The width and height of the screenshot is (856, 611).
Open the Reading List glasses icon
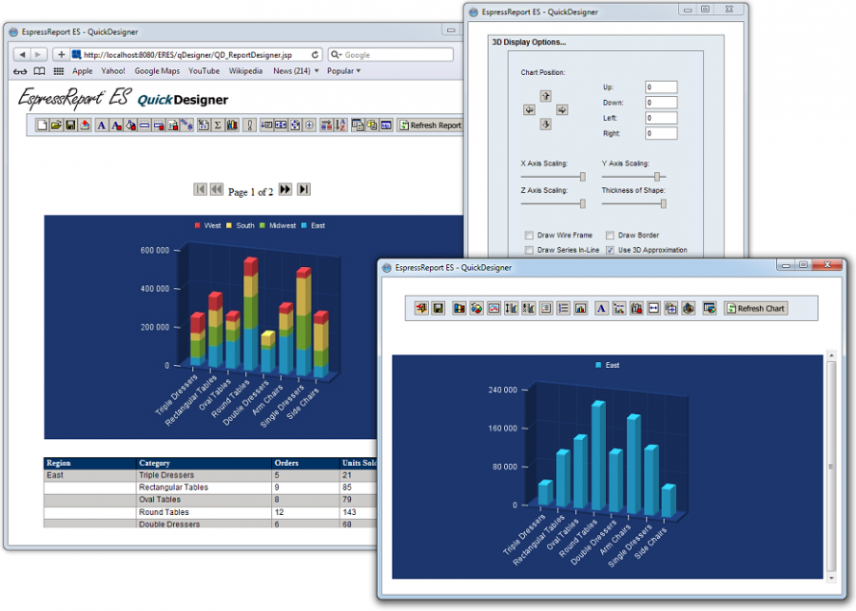point(20,71)
